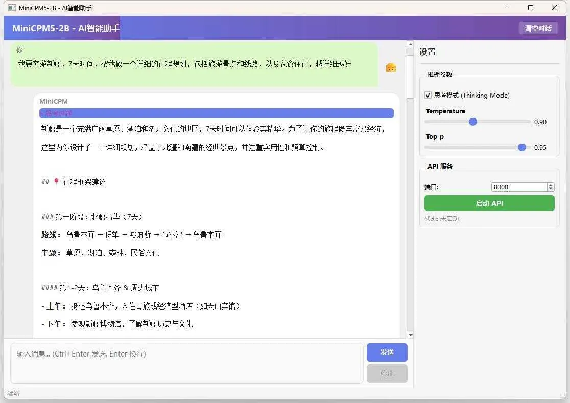The height and width of the screenshot is (403, 570).
Task: Click the user message about 穷游新疆
Action: tap(185, 64)
